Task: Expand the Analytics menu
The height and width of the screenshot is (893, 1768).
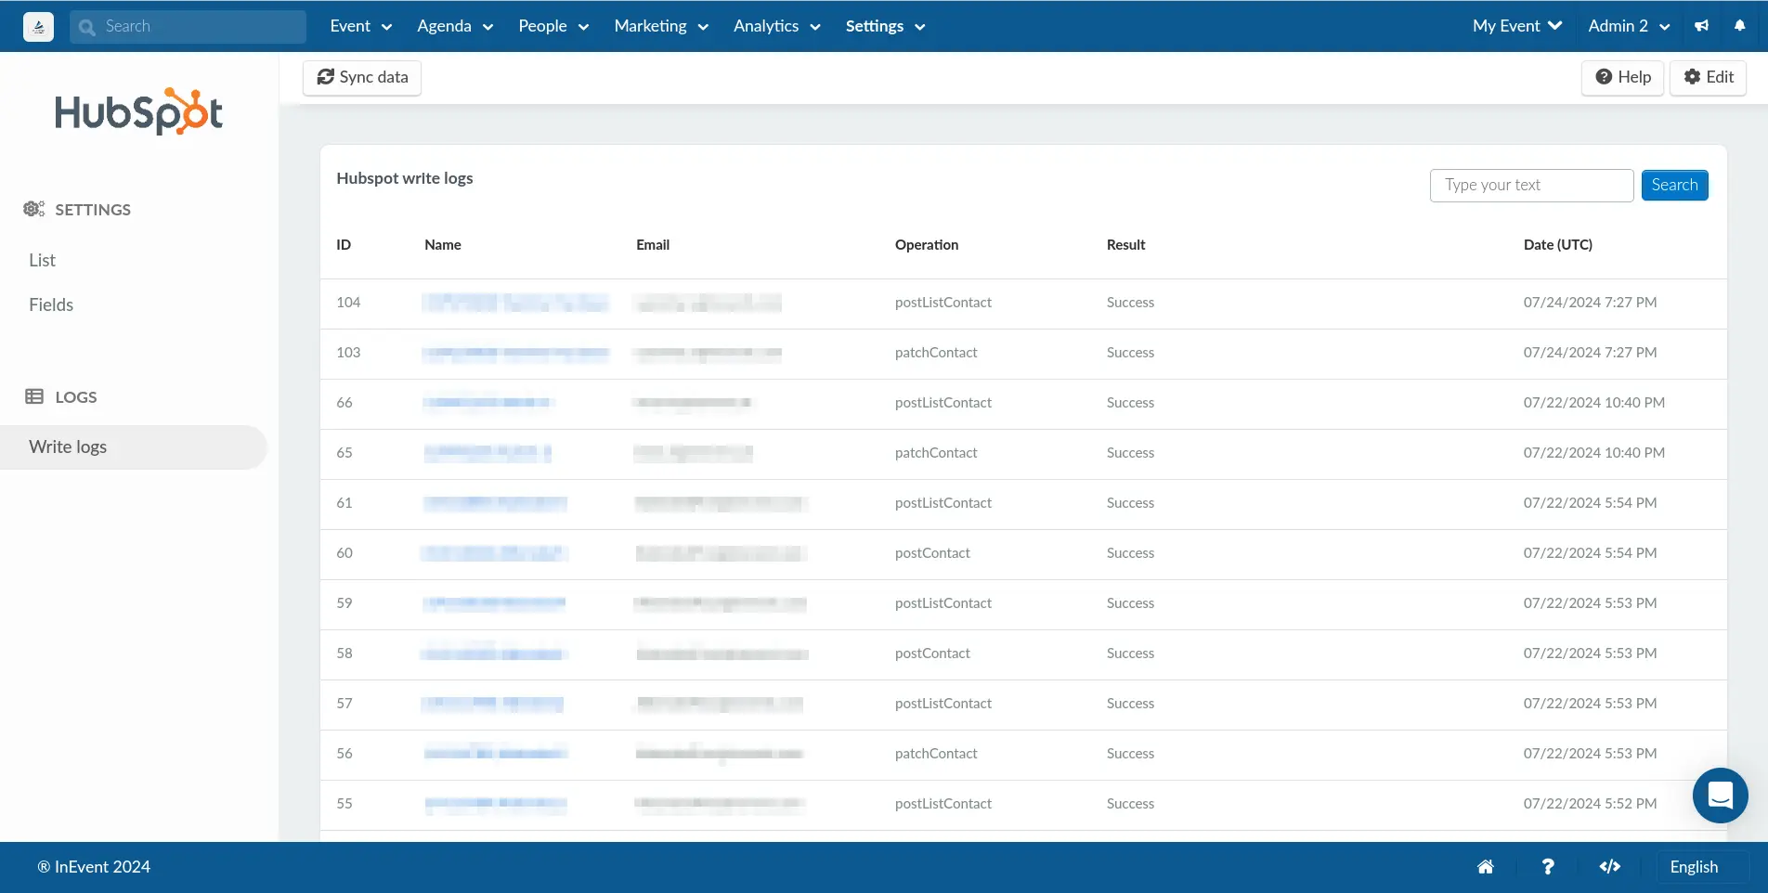Action: tap(777, 26)
